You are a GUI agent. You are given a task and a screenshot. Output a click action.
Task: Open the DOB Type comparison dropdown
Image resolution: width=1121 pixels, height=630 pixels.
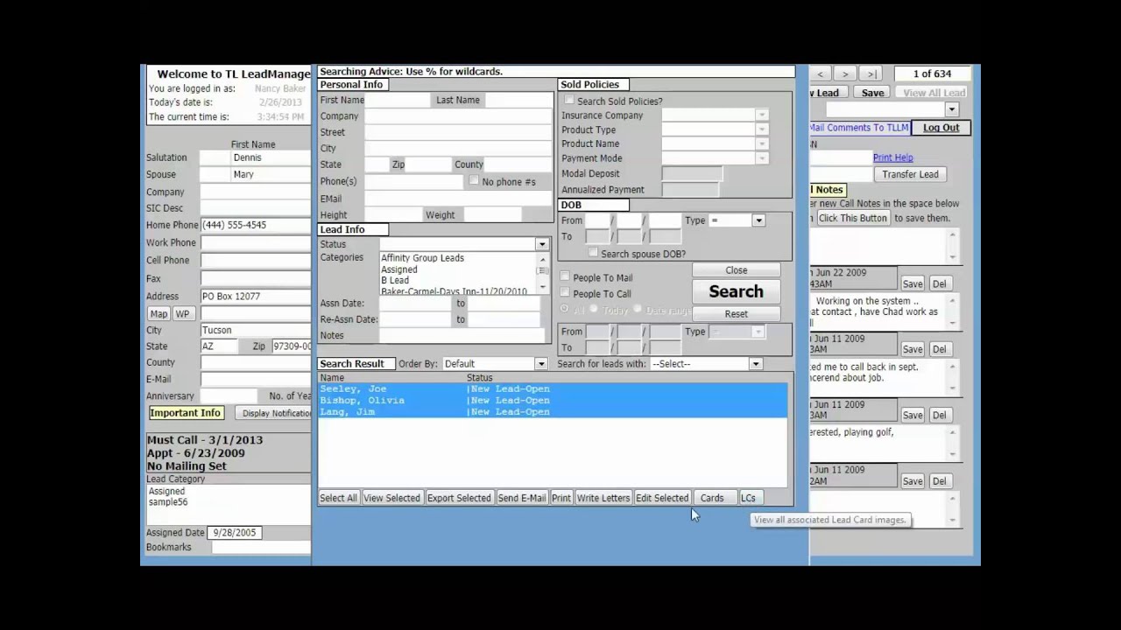click(x=758, y=220)
